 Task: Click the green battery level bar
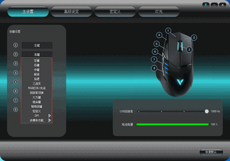pyautogui.click(x=172, y=124)
